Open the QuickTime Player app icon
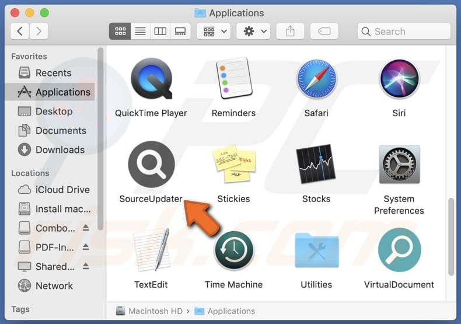Screen dimensions: 461x324 coord(151,79)
